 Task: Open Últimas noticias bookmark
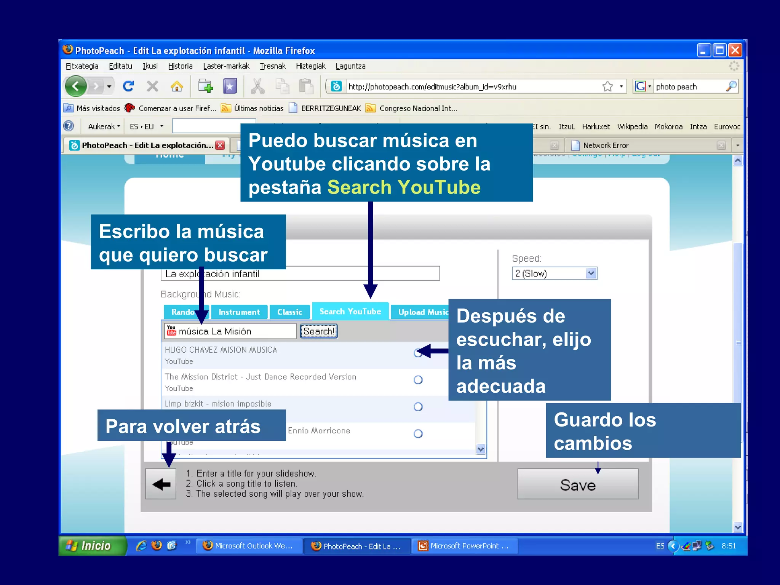[x=253, y=108]
